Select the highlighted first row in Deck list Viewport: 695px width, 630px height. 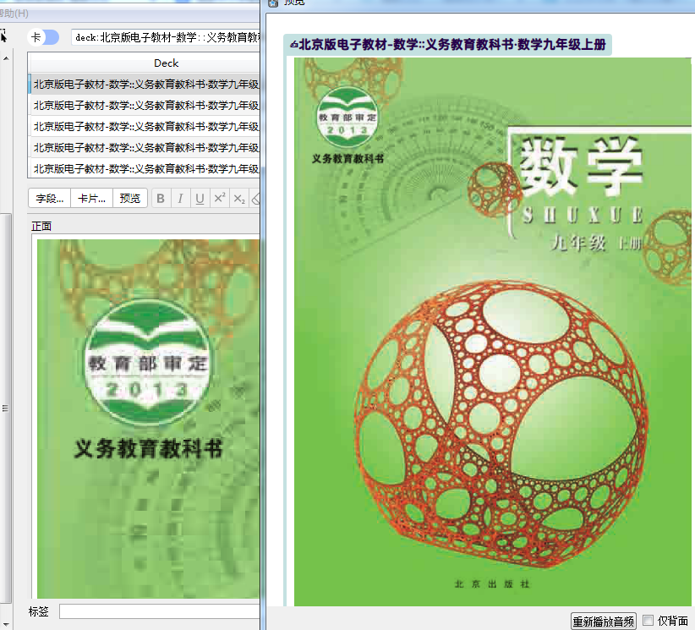pos(144,85)
